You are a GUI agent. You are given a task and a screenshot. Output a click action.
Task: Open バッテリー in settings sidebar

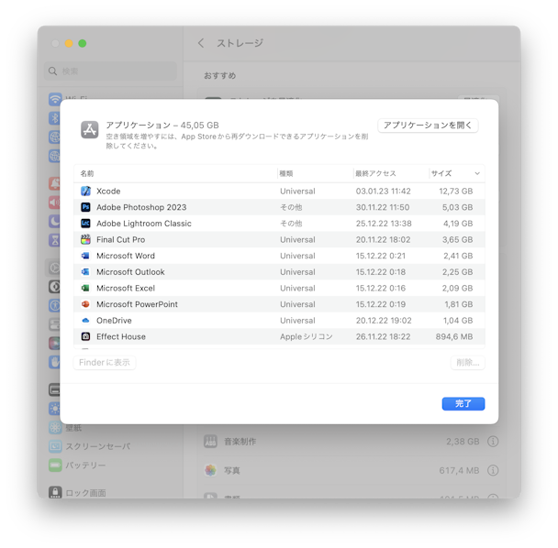[85, 466]
